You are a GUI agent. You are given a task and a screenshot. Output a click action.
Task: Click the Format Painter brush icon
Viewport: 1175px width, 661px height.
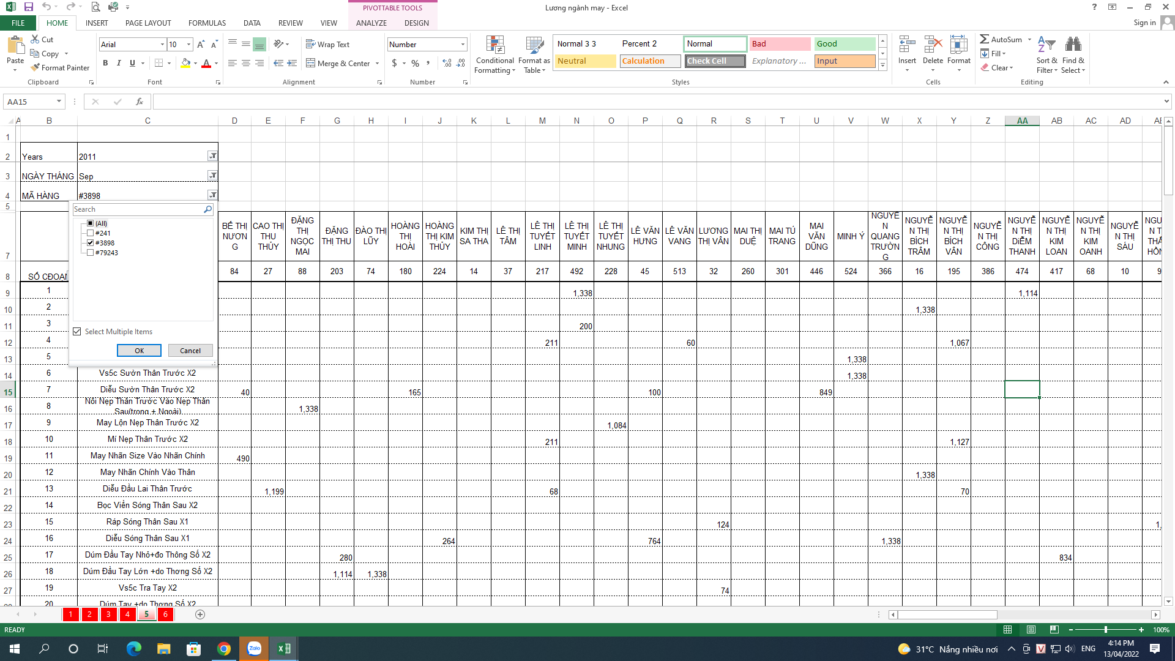coord(35,67)
